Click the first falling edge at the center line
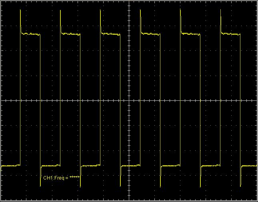Image resolution: width=258 pixels, height=202 pixels. tap(40, 101)
